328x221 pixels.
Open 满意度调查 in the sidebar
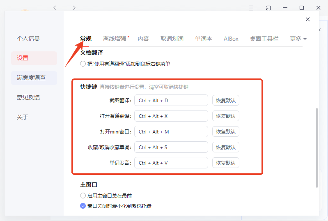point(34,78)
